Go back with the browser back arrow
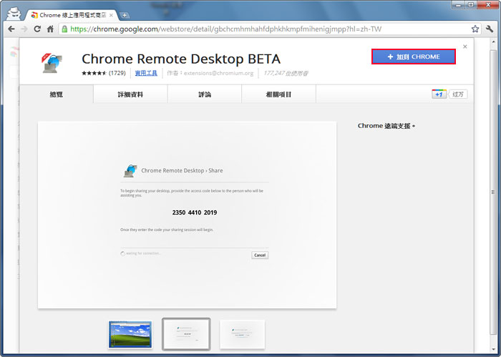501x357 pixels. pos(11,29)
